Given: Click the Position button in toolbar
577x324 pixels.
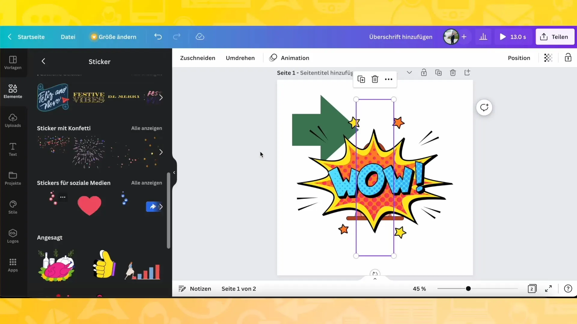Looking at the screenshot, I should [x=519, y=58].
